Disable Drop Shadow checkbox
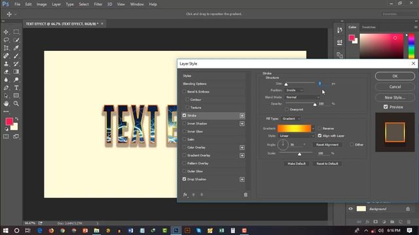Screen dimensions: 419x235 pos(185,179)
